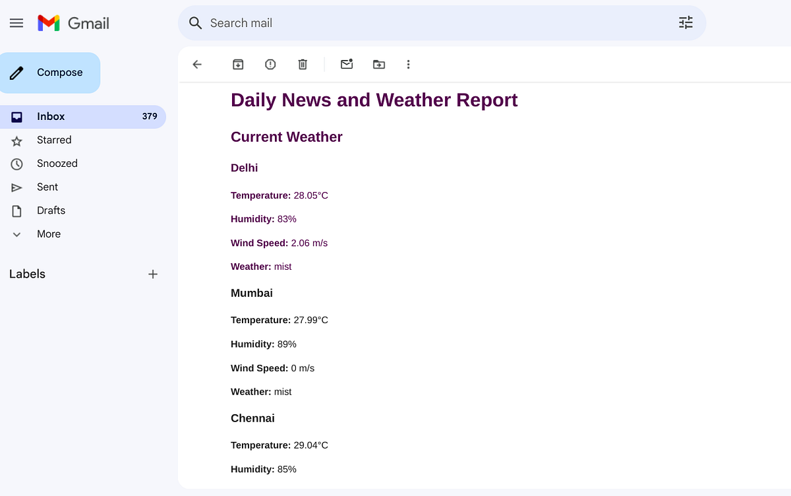Click the Gmail logo

73,23
